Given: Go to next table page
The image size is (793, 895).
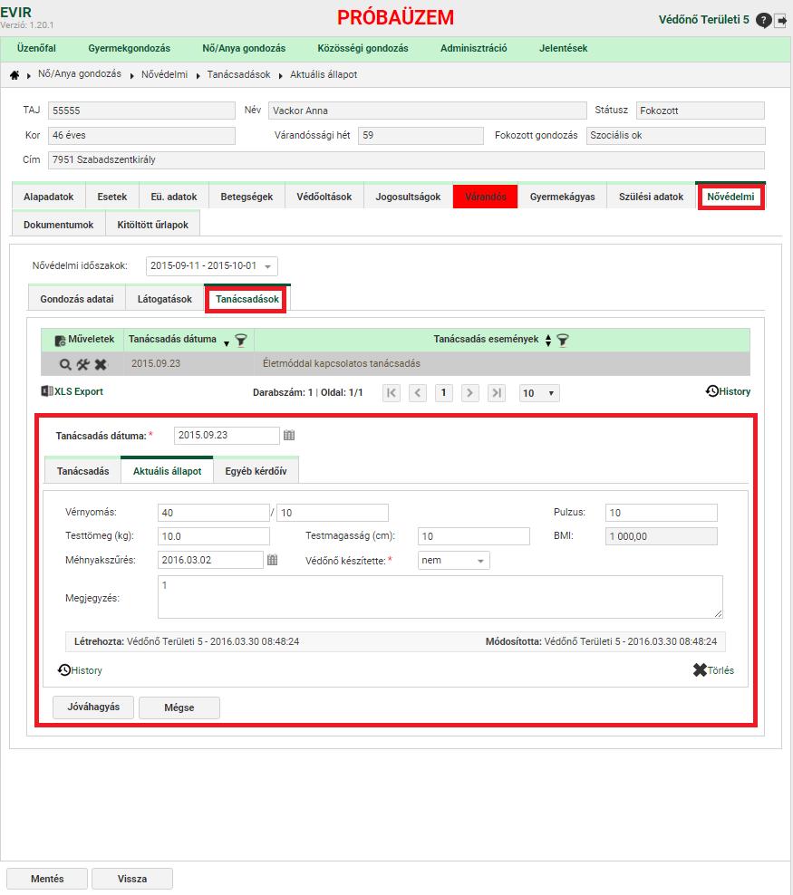Looking at the screenshot, I should [469, 393].
